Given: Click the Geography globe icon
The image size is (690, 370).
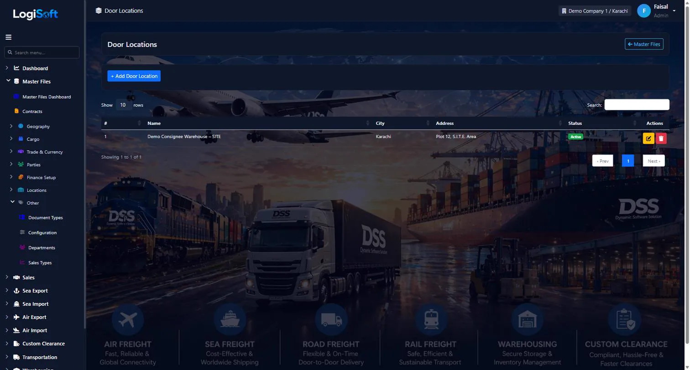Looking at the screenshot, I should pyautogui.click(x=21, y=126).
